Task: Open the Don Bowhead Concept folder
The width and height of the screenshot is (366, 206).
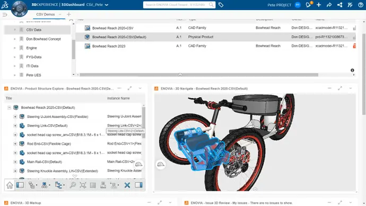Action: pyautogui.click(x=43, y=39)
